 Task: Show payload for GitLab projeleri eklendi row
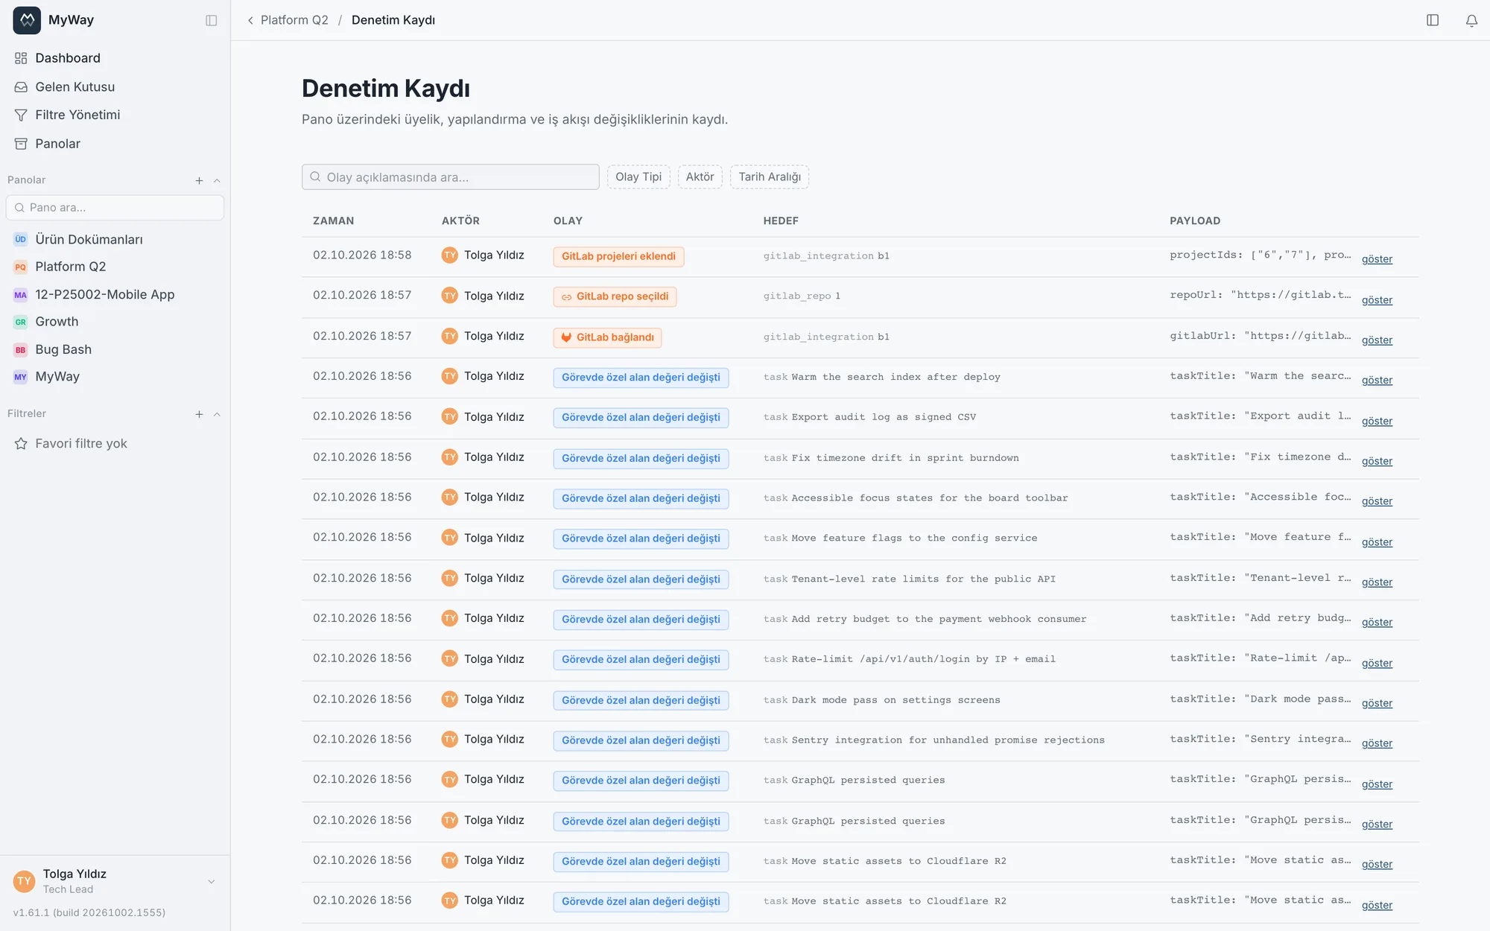1377,259
